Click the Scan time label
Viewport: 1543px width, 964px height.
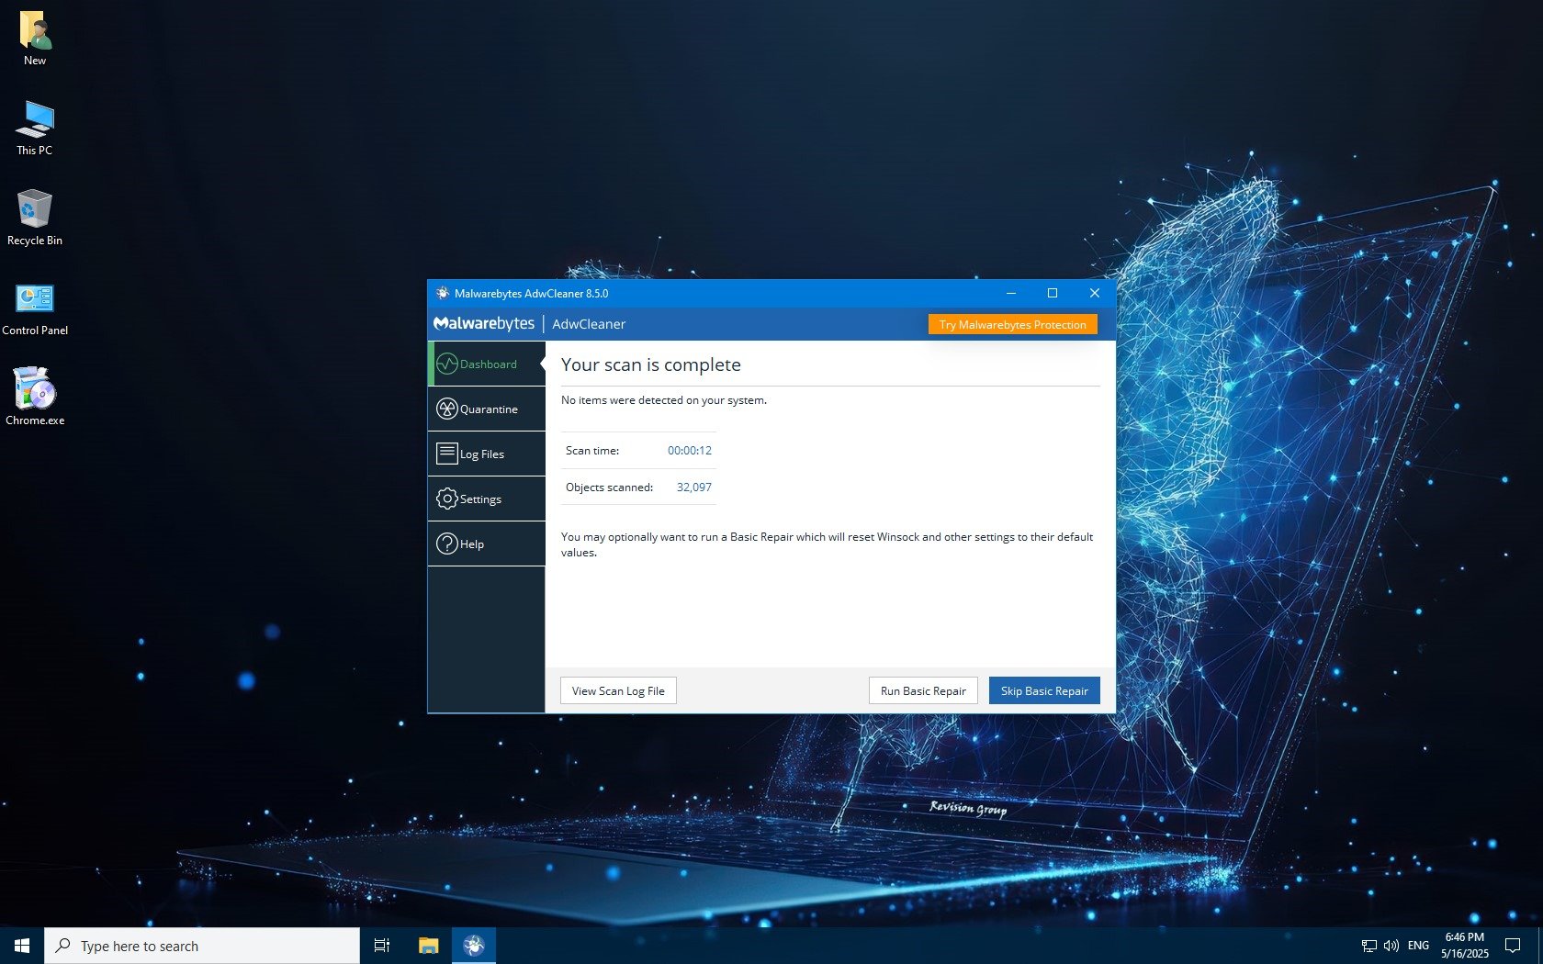pos(592,450)
